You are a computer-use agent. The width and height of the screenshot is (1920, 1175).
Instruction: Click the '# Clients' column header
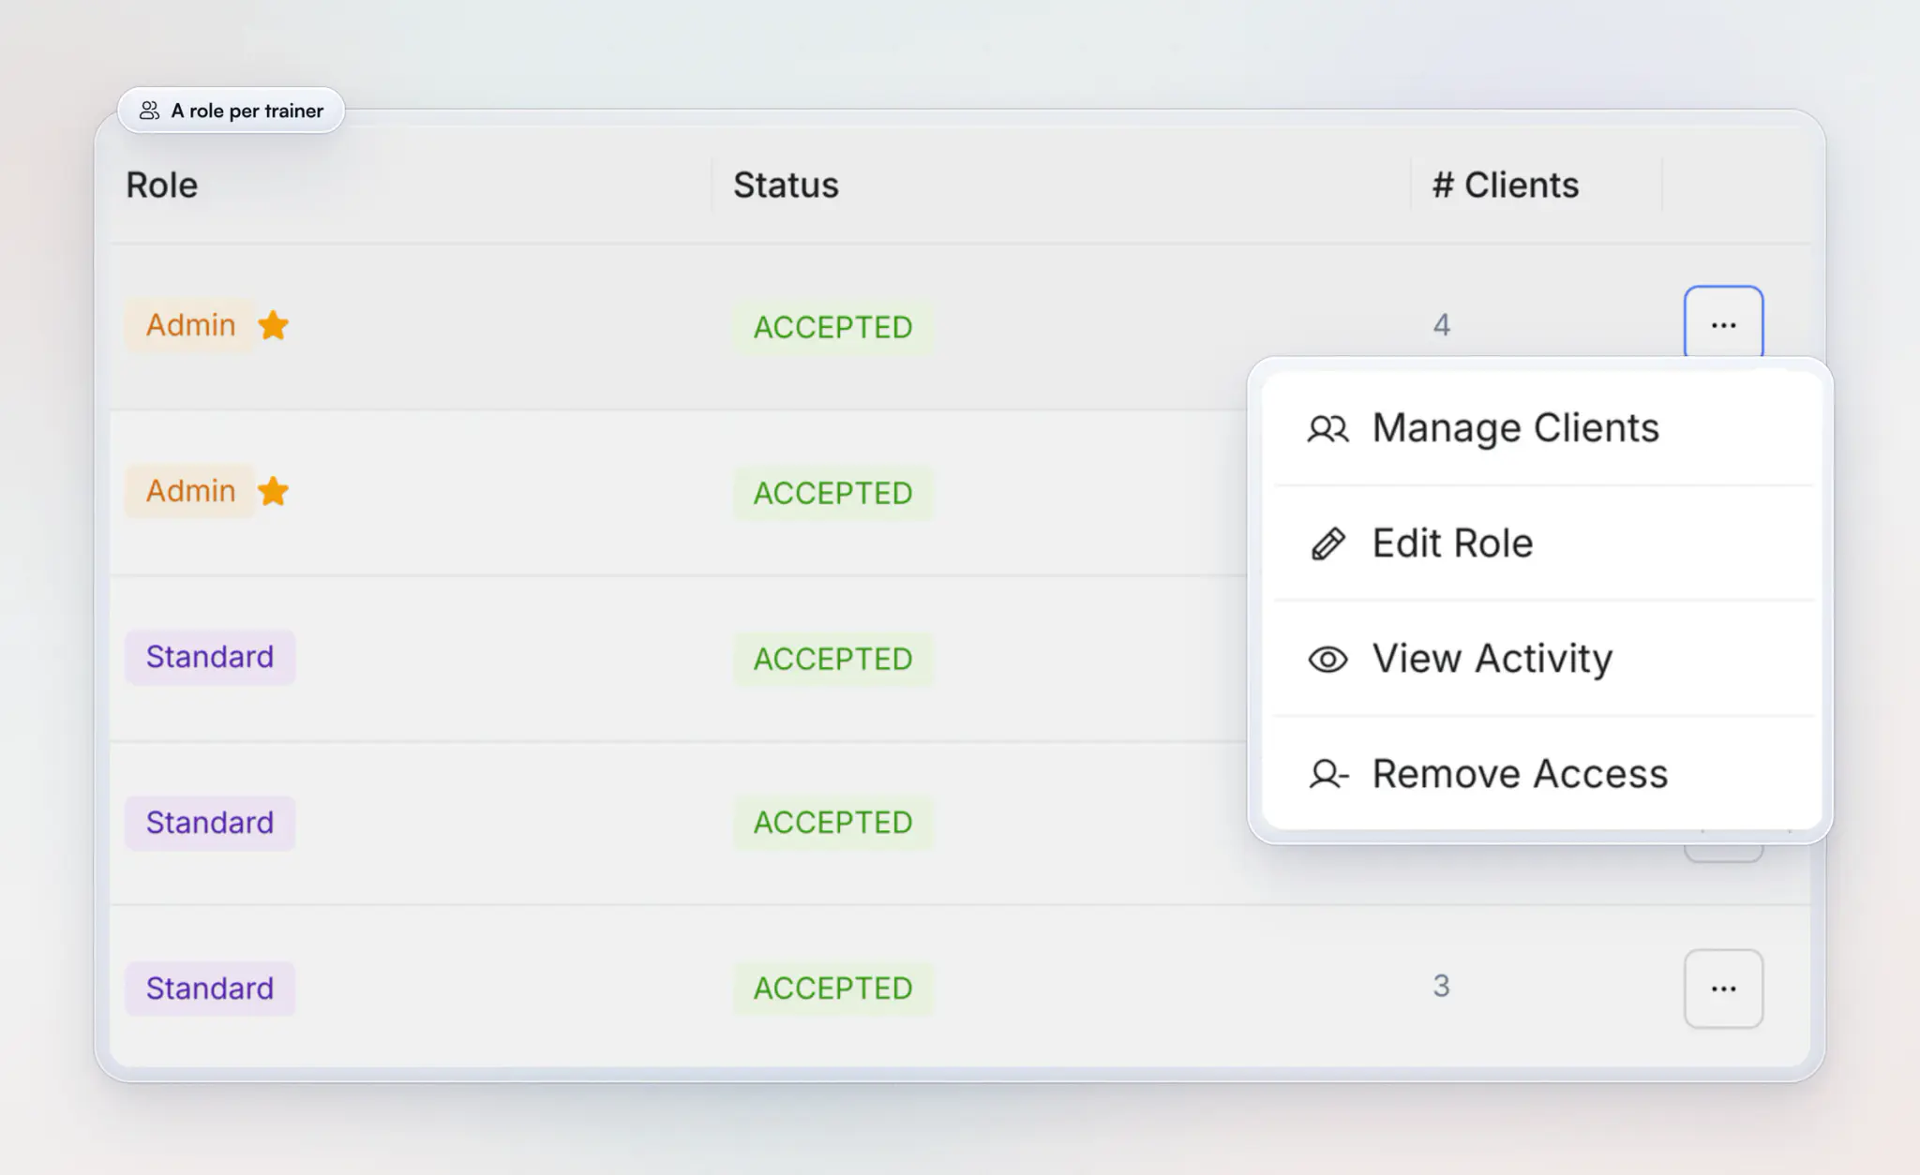(x=1506, y=185)
